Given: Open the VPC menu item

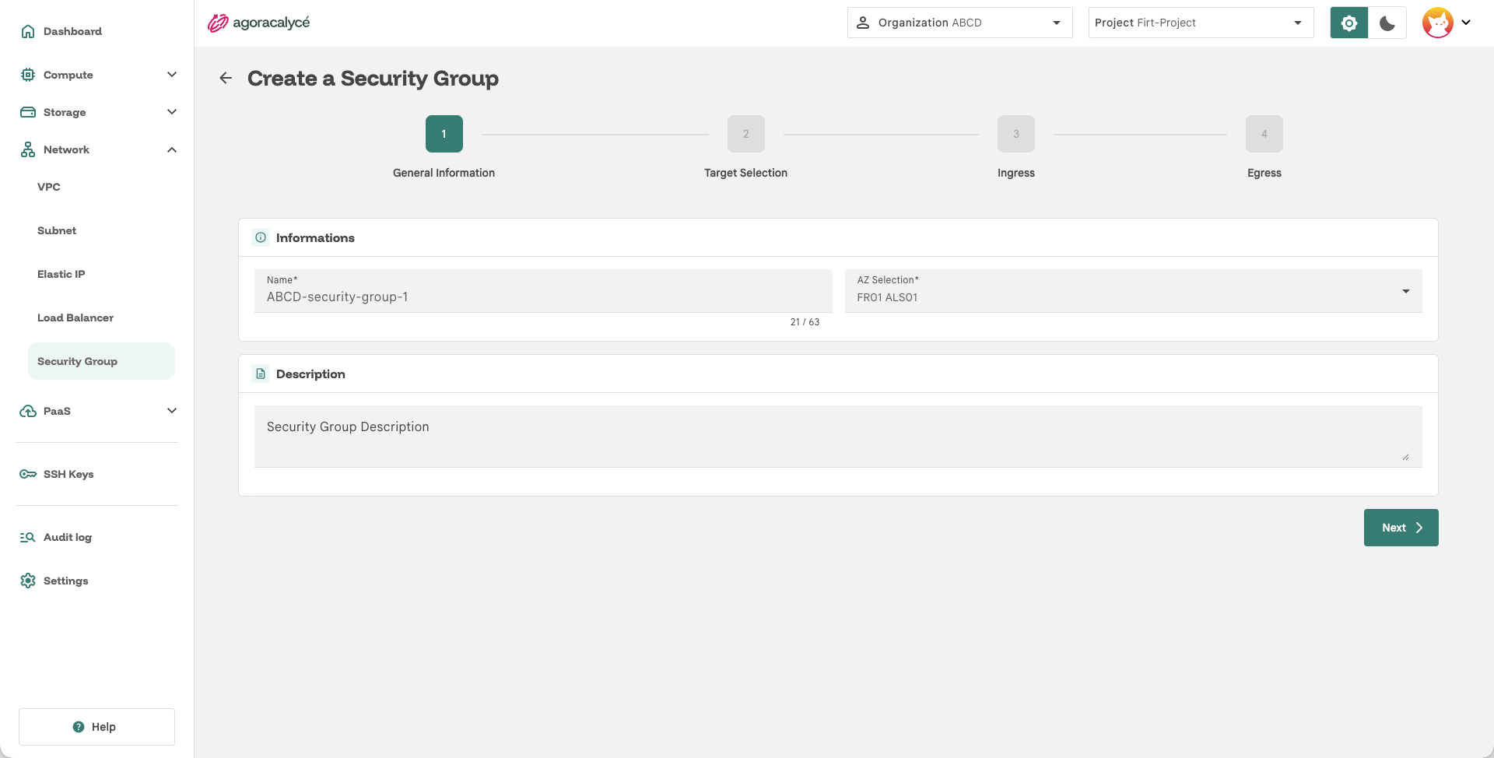Looking at the screenshot, I should pos(49,187).
